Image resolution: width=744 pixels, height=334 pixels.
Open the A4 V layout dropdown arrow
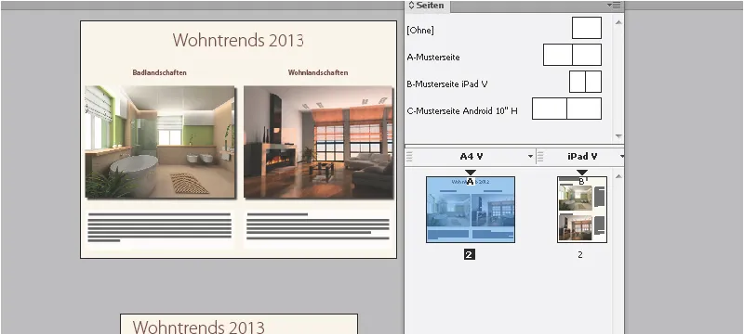[x=530, y=157]
